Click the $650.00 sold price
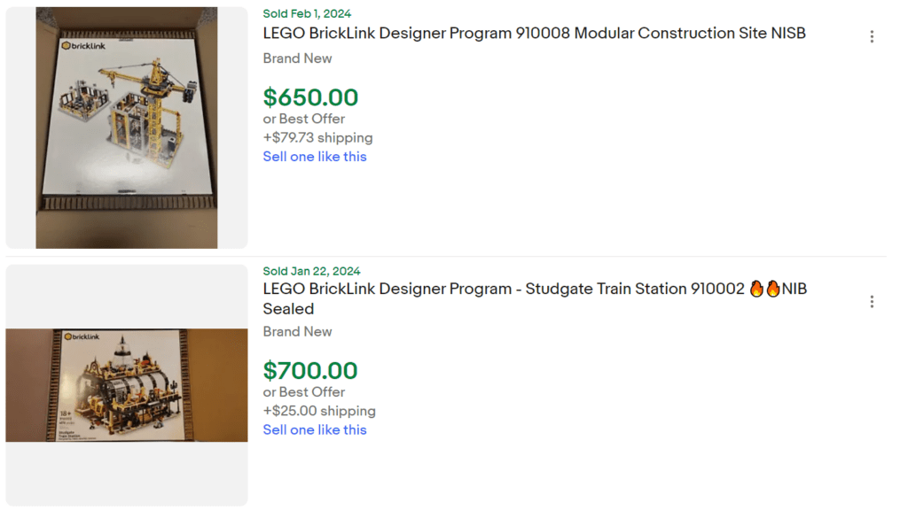 (309, 97)
